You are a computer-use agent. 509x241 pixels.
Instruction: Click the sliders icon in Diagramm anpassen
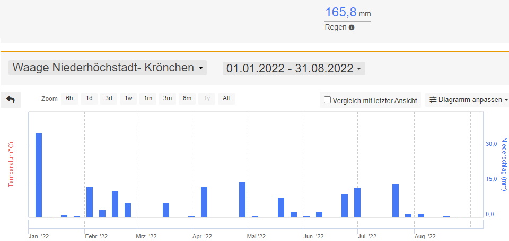click(x=433, y=100)
